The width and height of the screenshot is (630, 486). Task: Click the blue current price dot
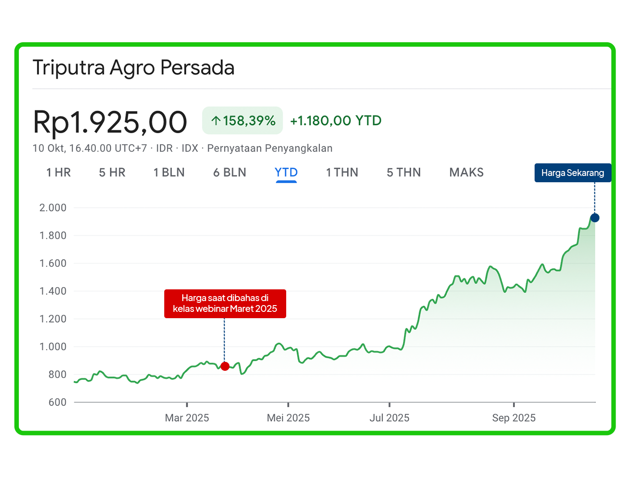click(x=594, y=218)
